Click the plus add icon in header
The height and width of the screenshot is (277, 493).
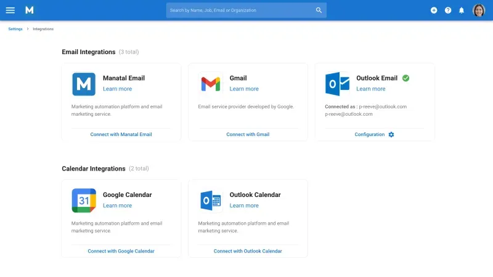click(434, 10)
